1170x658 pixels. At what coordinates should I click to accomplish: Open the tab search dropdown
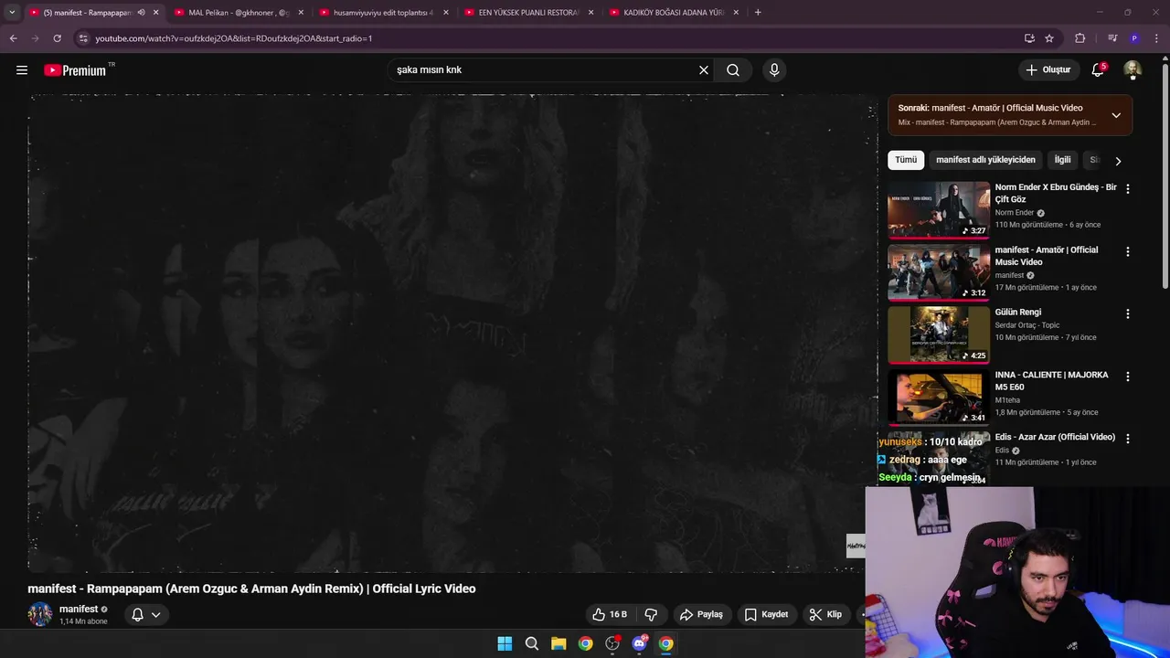coord(12,13)
